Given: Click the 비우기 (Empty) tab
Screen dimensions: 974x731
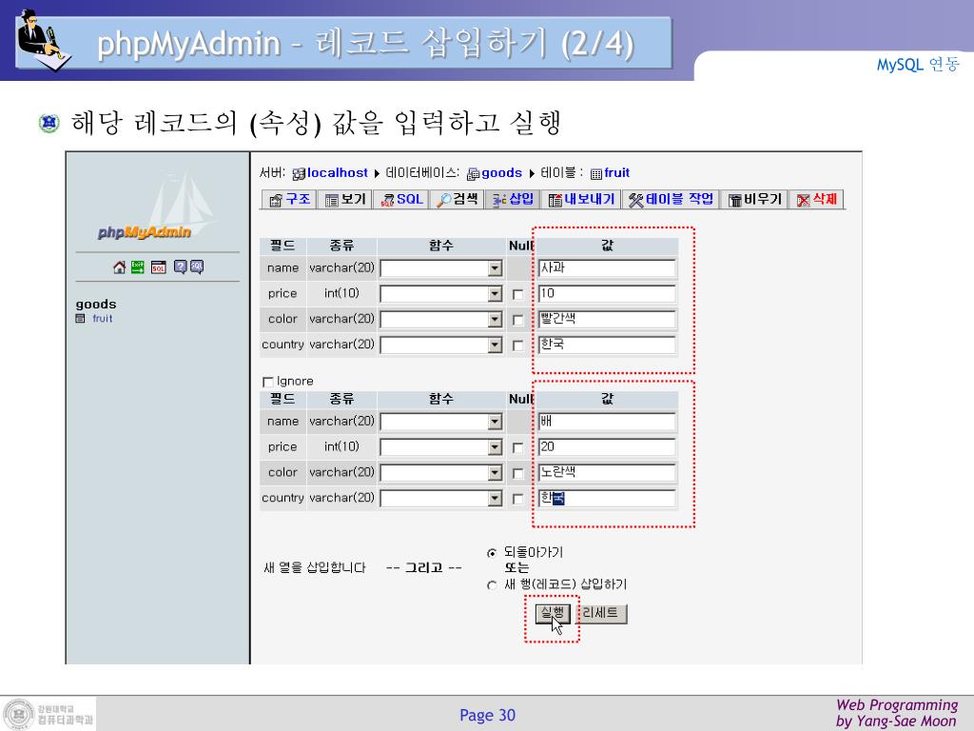Looking at the screenshot, I should coord(754,200).
